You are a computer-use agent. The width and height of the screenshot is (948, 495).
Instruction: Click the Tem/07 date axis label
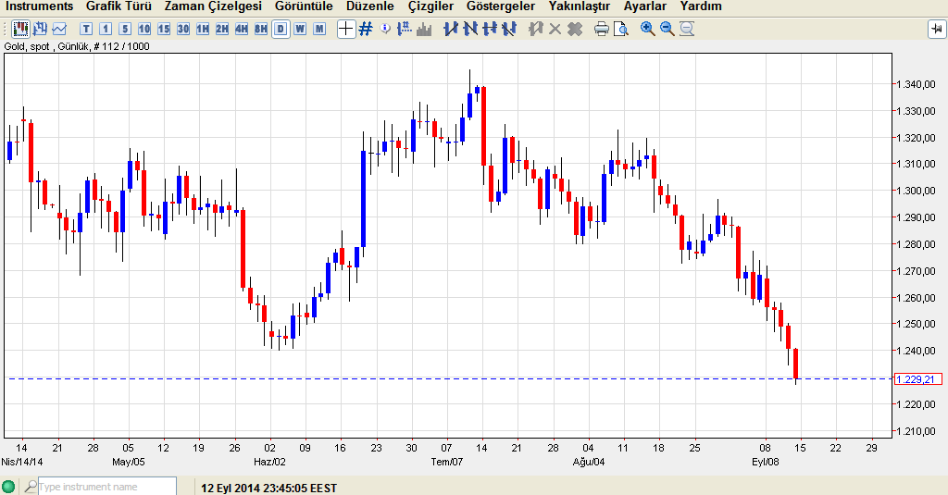447,462
